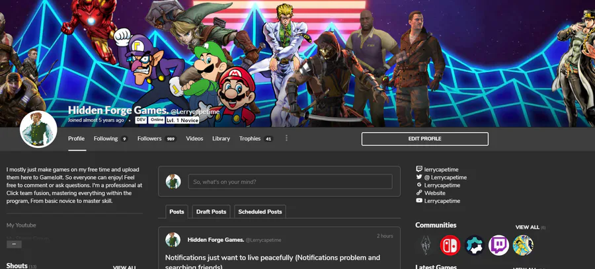This screenshot has height=269, width=595.
Task: Click the profile avatar picture
Action: pos(38,130)
